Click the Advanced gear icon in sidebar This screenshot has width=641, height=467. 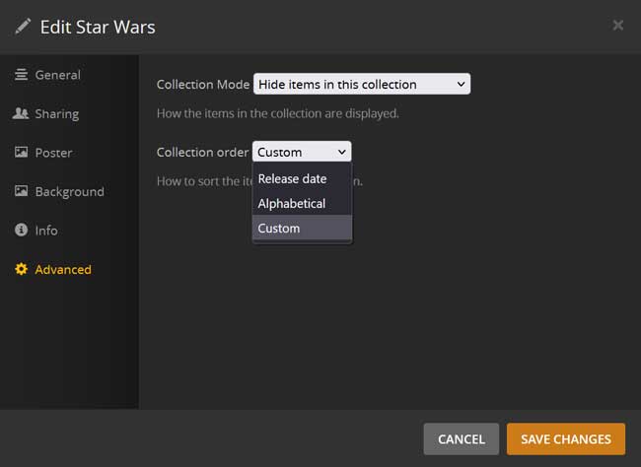(21, 269)
